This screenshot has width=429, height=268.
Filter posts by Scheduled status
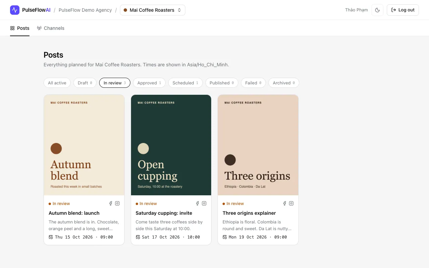click(185, 83)
